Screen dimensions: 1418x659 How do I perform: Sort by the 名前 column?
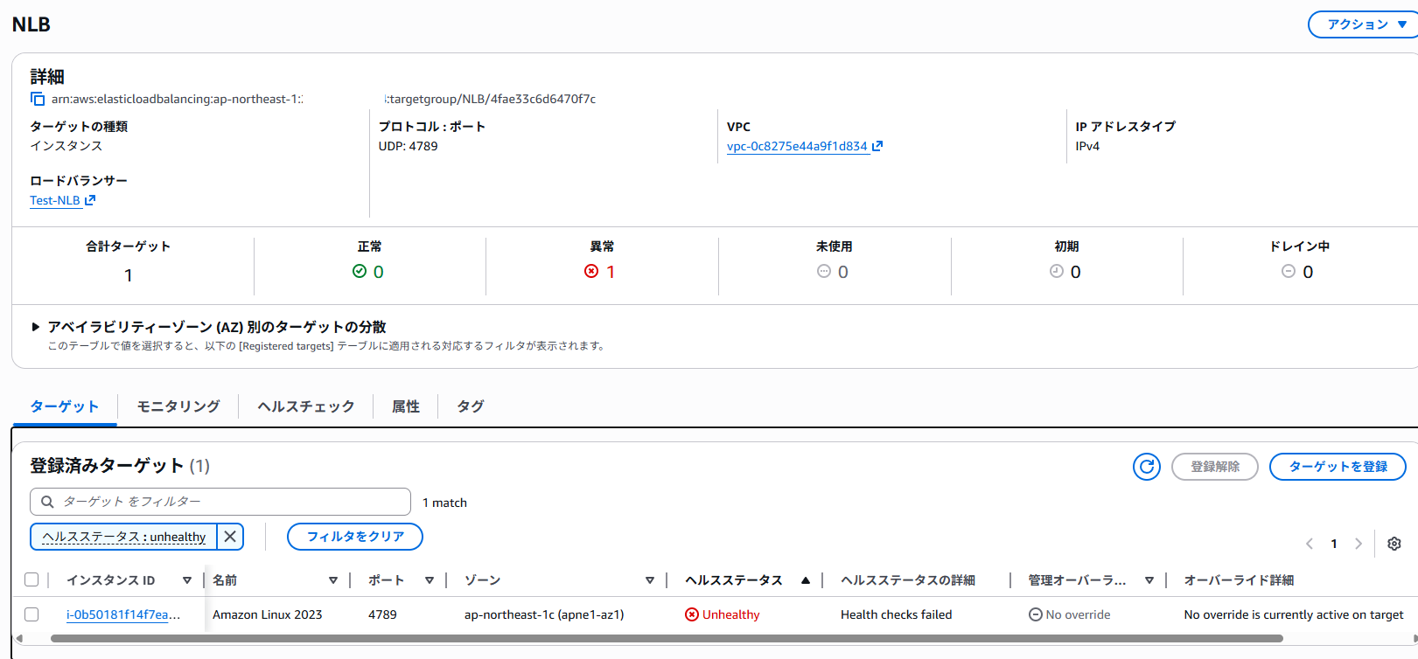[x=333, y=580]
